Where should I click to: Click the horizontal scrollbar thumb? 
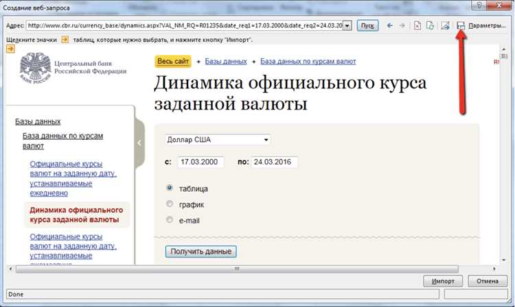tap(237, 269)
